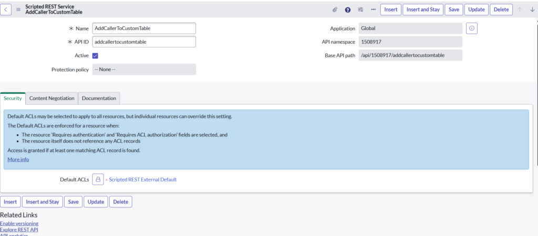
Task: Open the More info link
Action: pyautogui.click(x=18, y=159)
